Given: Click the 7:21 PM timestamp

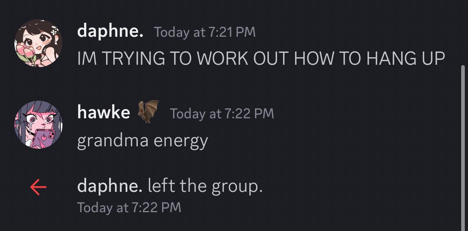Looking at the screenshot, I should click(x=205, y=32).
